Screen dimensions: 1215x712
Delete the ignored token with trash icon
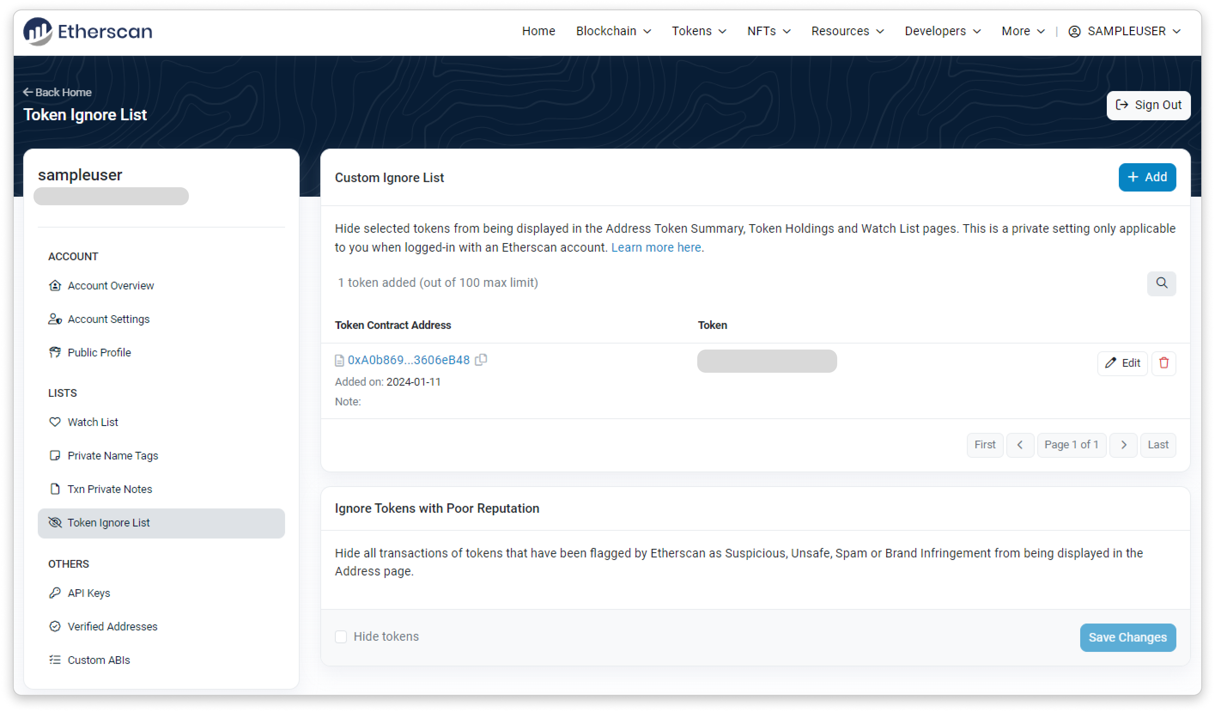(x=1163, y=363)
